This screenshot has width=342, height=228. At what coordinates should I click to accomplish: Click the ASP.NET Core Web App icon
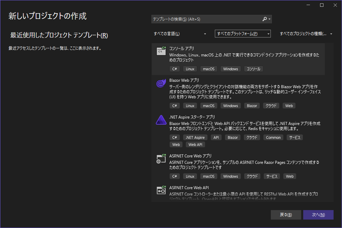[x=161, y=159]
